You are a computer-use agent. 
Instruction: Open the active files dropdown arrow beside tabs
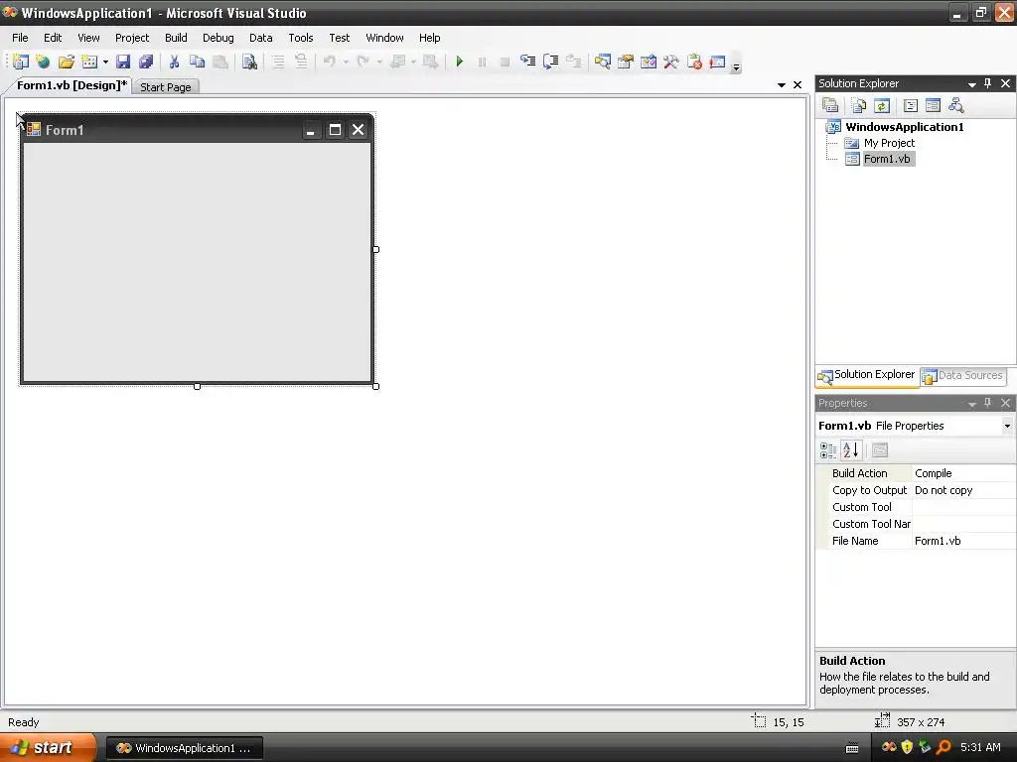782,85
